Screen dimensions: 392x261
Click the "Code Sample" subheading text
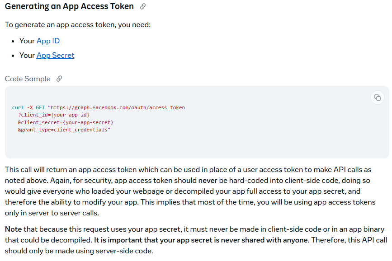click(x=28, y=79)
